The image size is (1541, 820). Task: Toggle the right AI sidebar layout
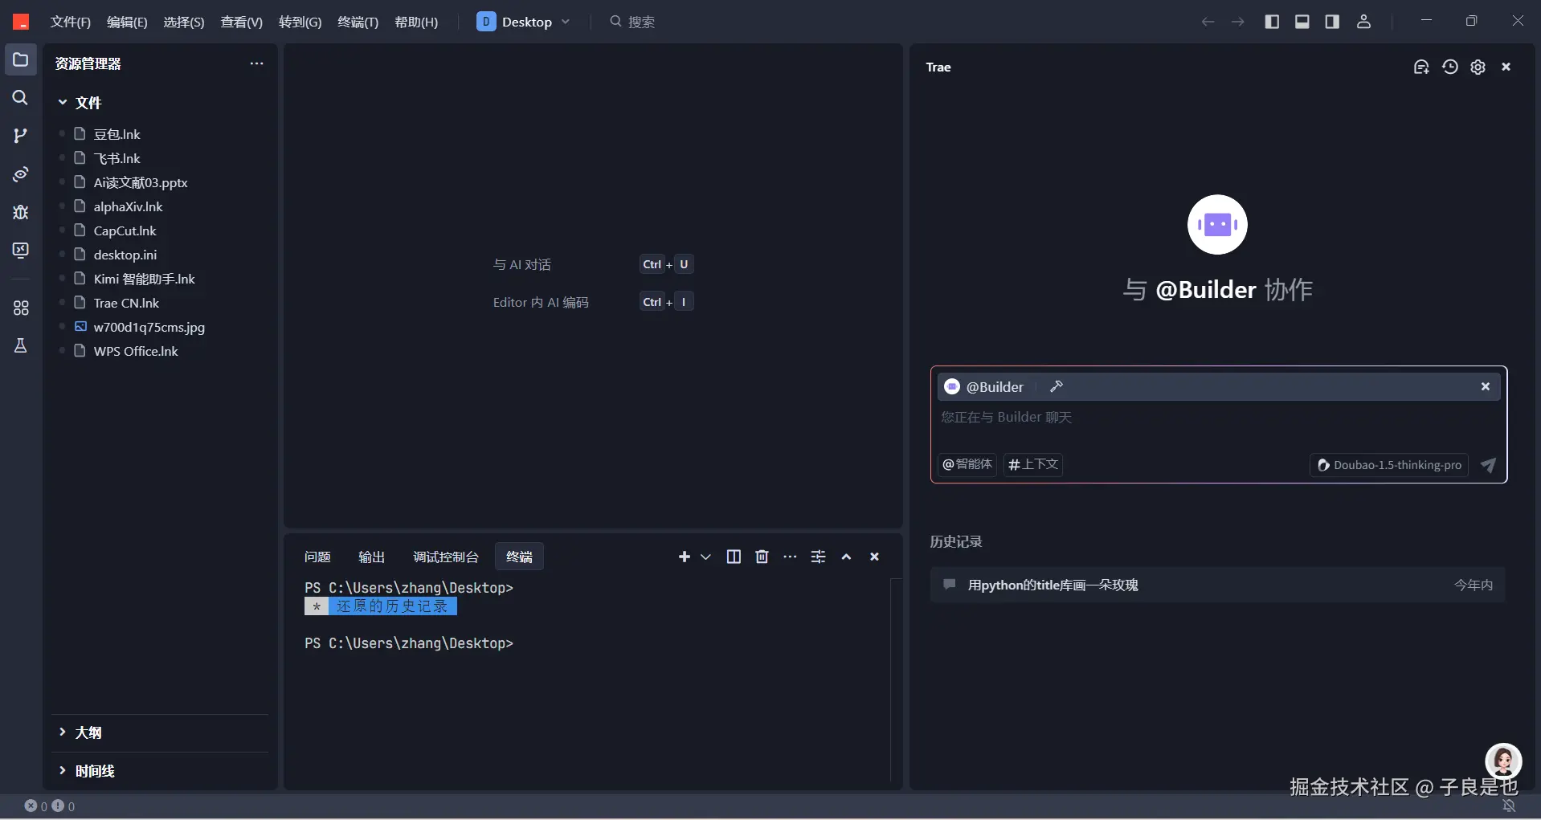coord(1332,22)
